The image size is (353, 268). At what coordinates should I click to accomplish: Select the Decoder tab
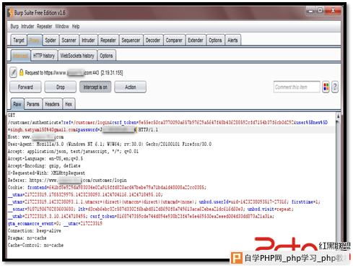point(153,40)
